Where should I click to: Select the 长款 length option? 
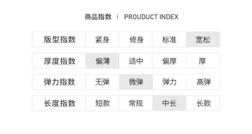click(203, 103)
